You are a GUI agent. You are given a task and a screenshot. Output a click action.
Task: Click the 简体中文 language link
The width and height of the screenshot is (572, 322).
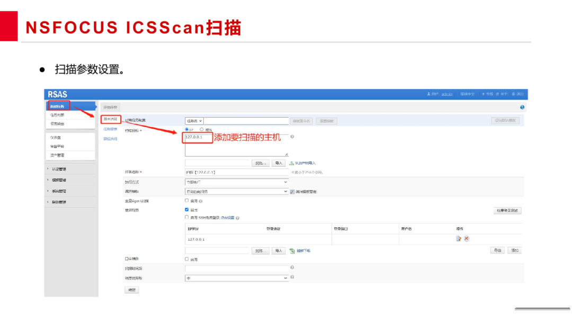point(467,94)
